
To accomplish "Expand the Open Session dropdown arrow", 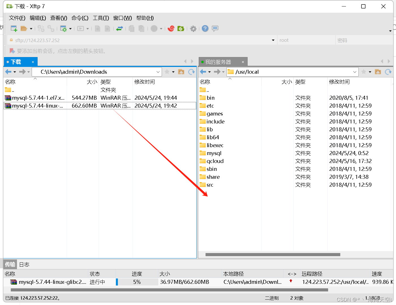I will pyautogui.click(x=31, y=29).
